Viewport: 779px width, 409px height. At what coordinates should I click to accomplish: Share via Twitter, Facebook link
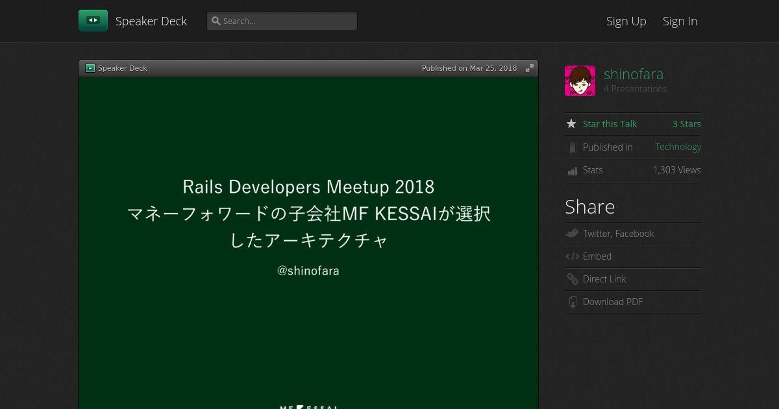[619, 234]
